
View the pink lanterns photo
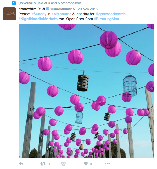[86, 91]
